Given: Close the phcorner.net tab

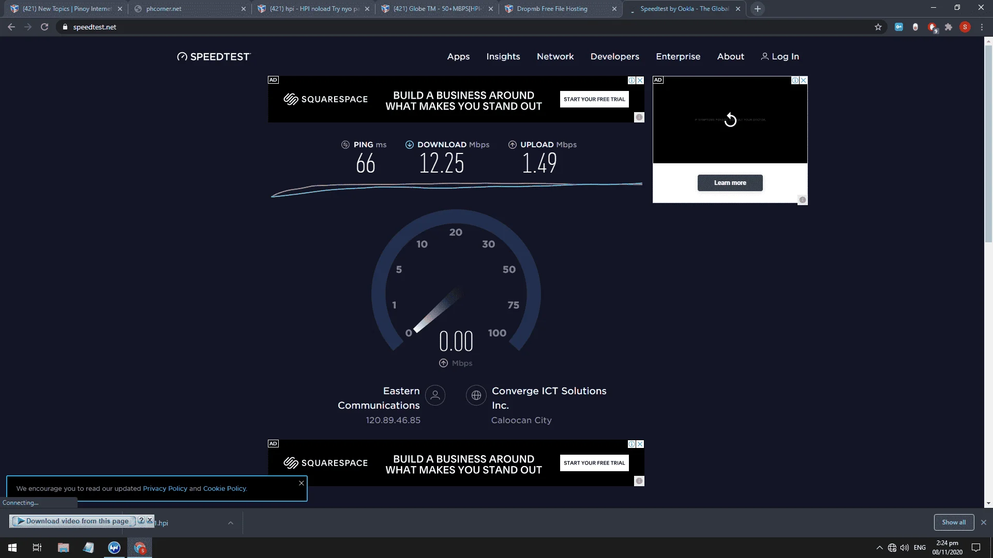Looking at the screenshot, I should pos(244,9).
